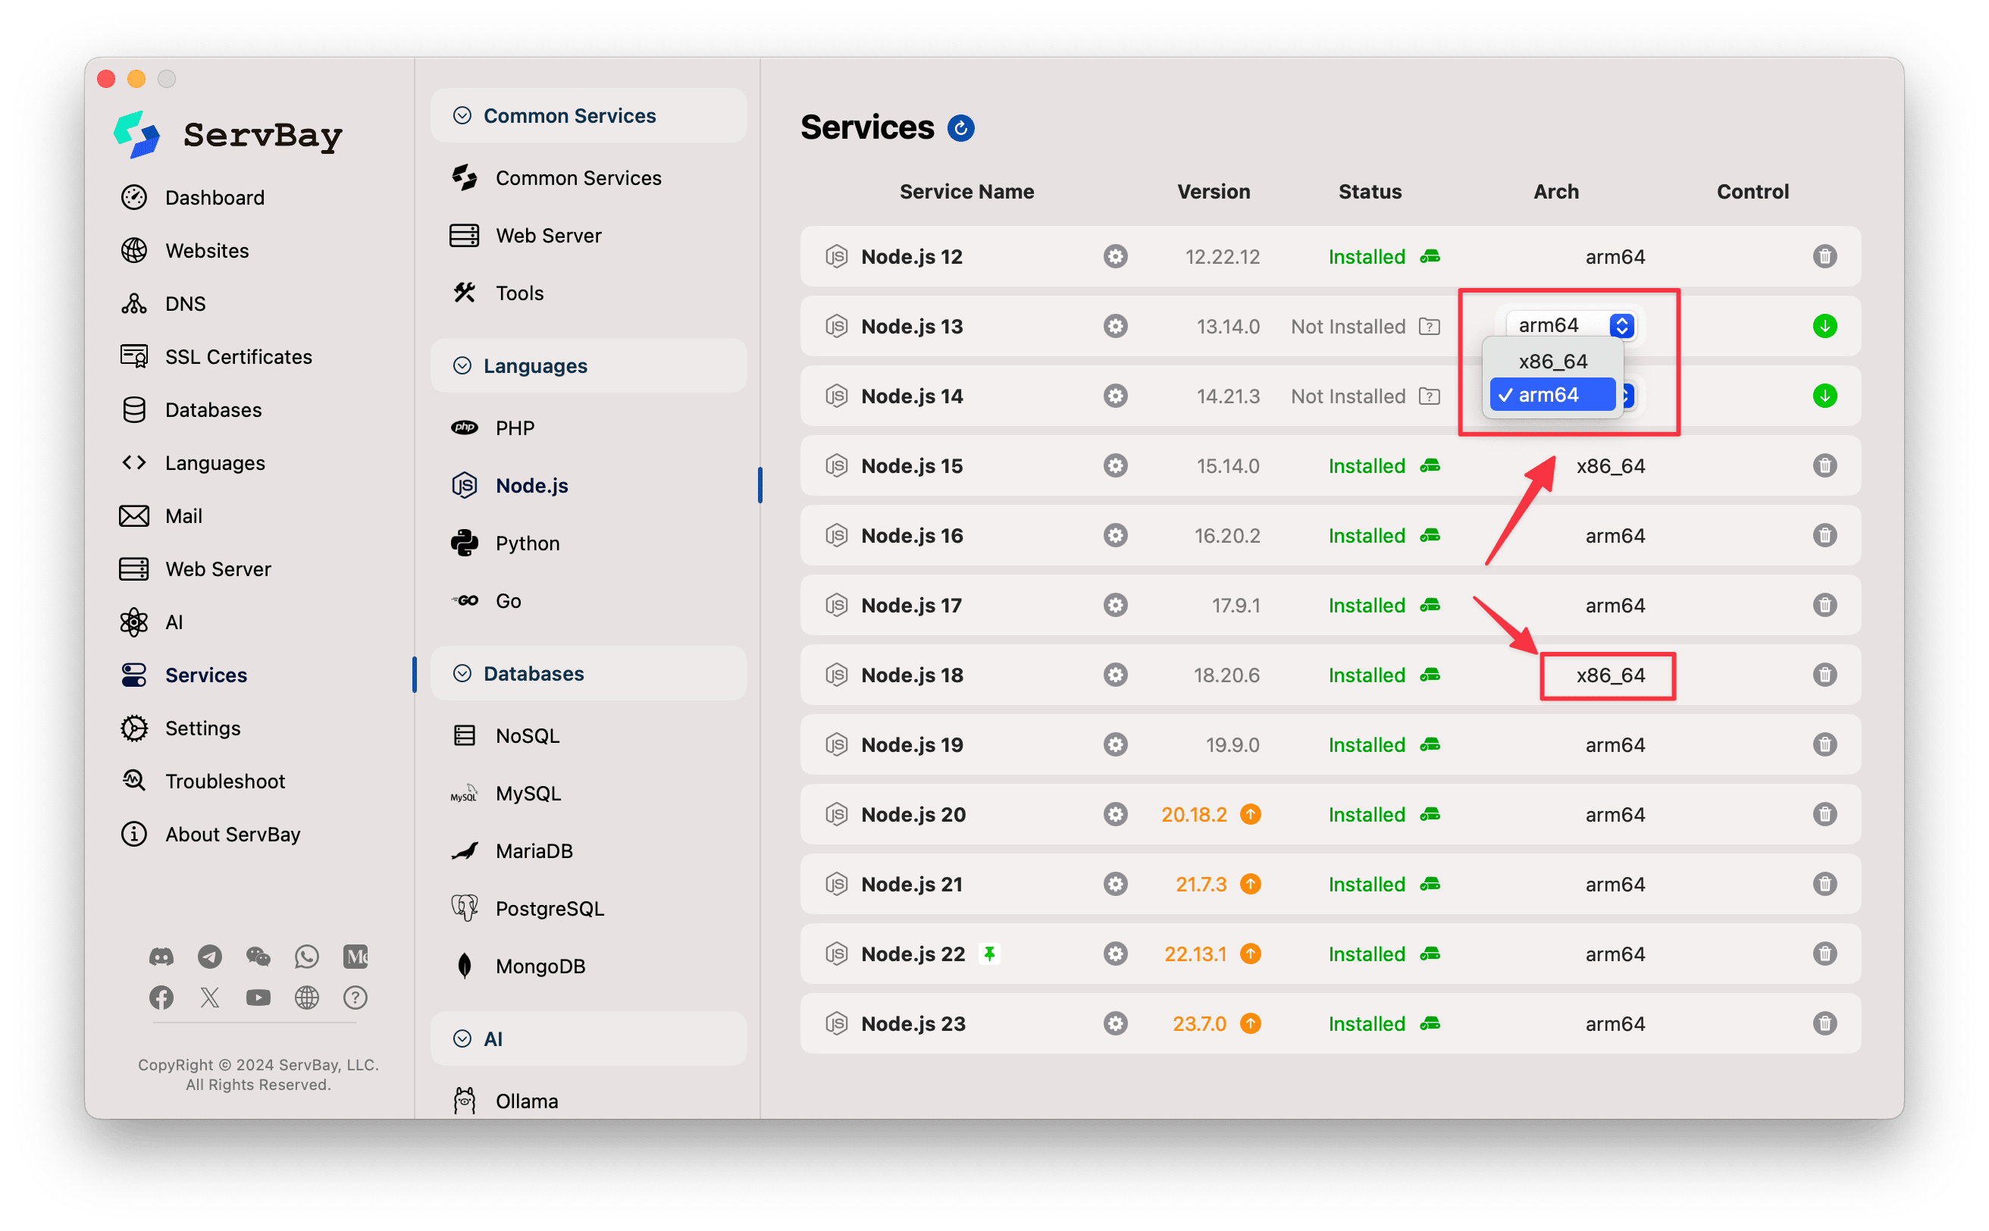Open About ServBay
The width and height of the screenshot is (1989, 1231).
232,834
